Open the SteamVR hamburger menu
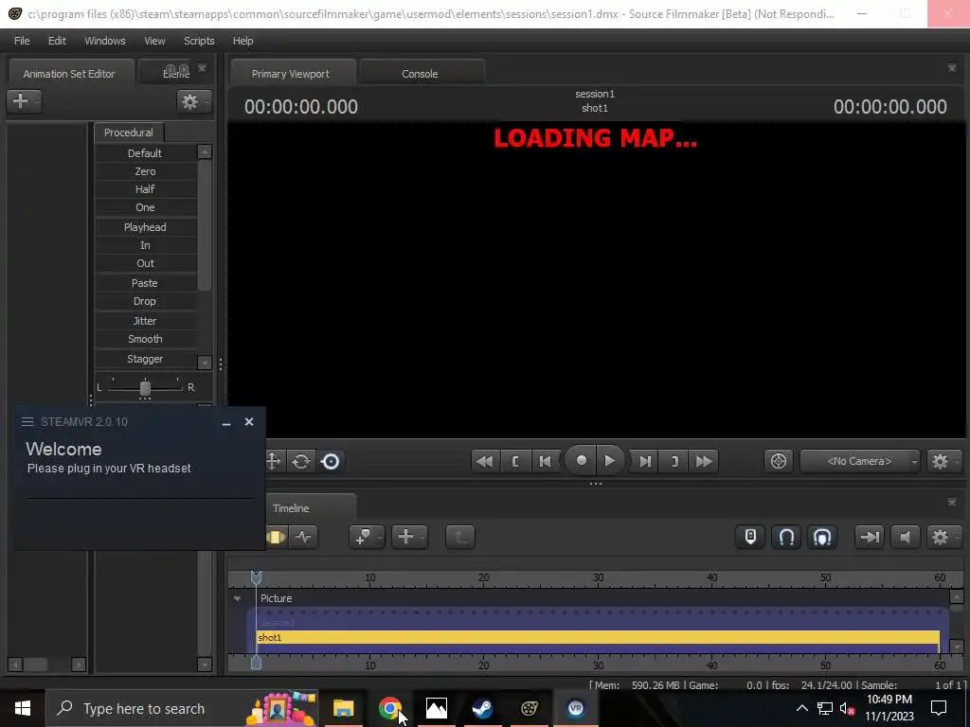 pyautogui.click(x=27, y=421)
